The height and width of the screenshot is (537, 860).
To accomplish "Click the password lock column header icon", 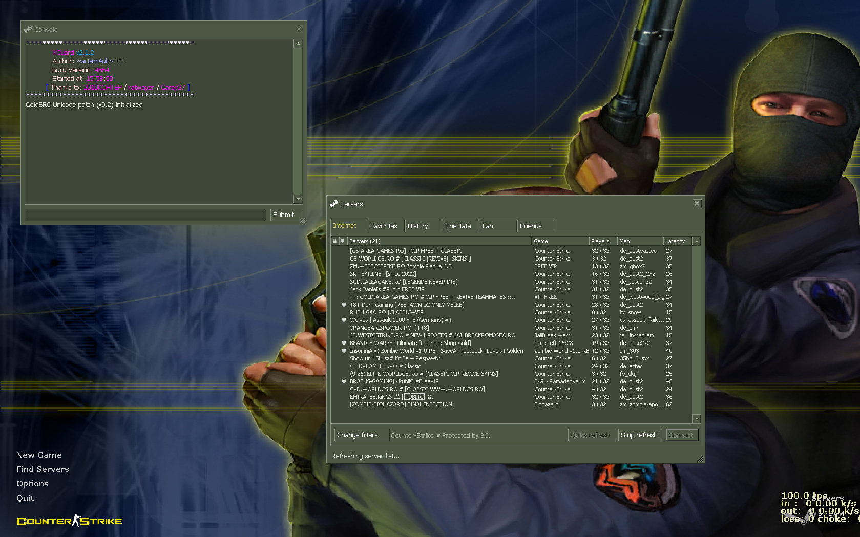I will (x=334, y=241).
